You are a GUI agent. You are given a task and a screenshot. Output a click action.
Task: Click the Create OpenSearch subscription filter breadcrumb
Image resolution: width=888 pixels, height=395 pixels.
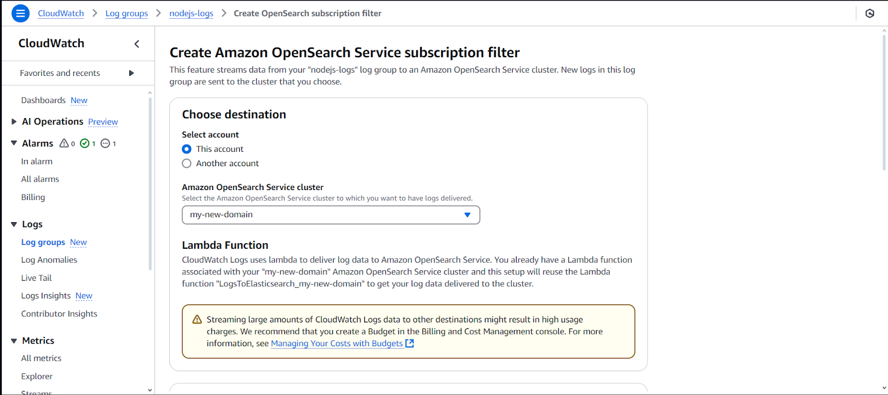click(307, 13)
